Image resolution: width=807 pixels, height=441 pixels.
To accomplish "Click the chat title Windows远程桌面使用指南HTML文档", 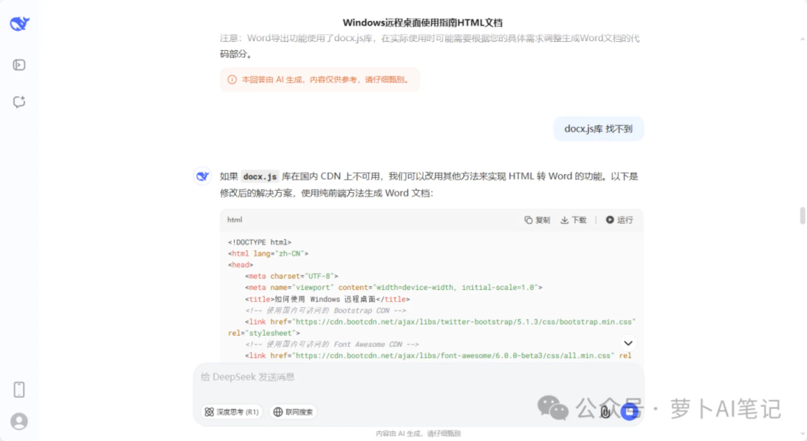I will coord(423,22).
